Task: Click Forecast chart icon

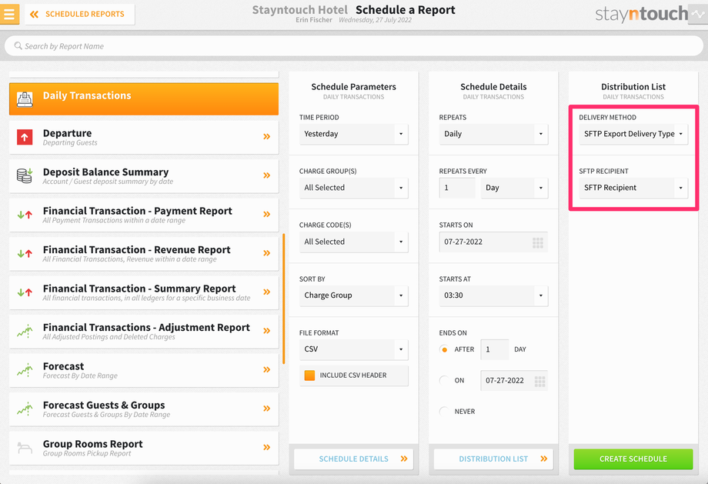Action: coord(25,370)
